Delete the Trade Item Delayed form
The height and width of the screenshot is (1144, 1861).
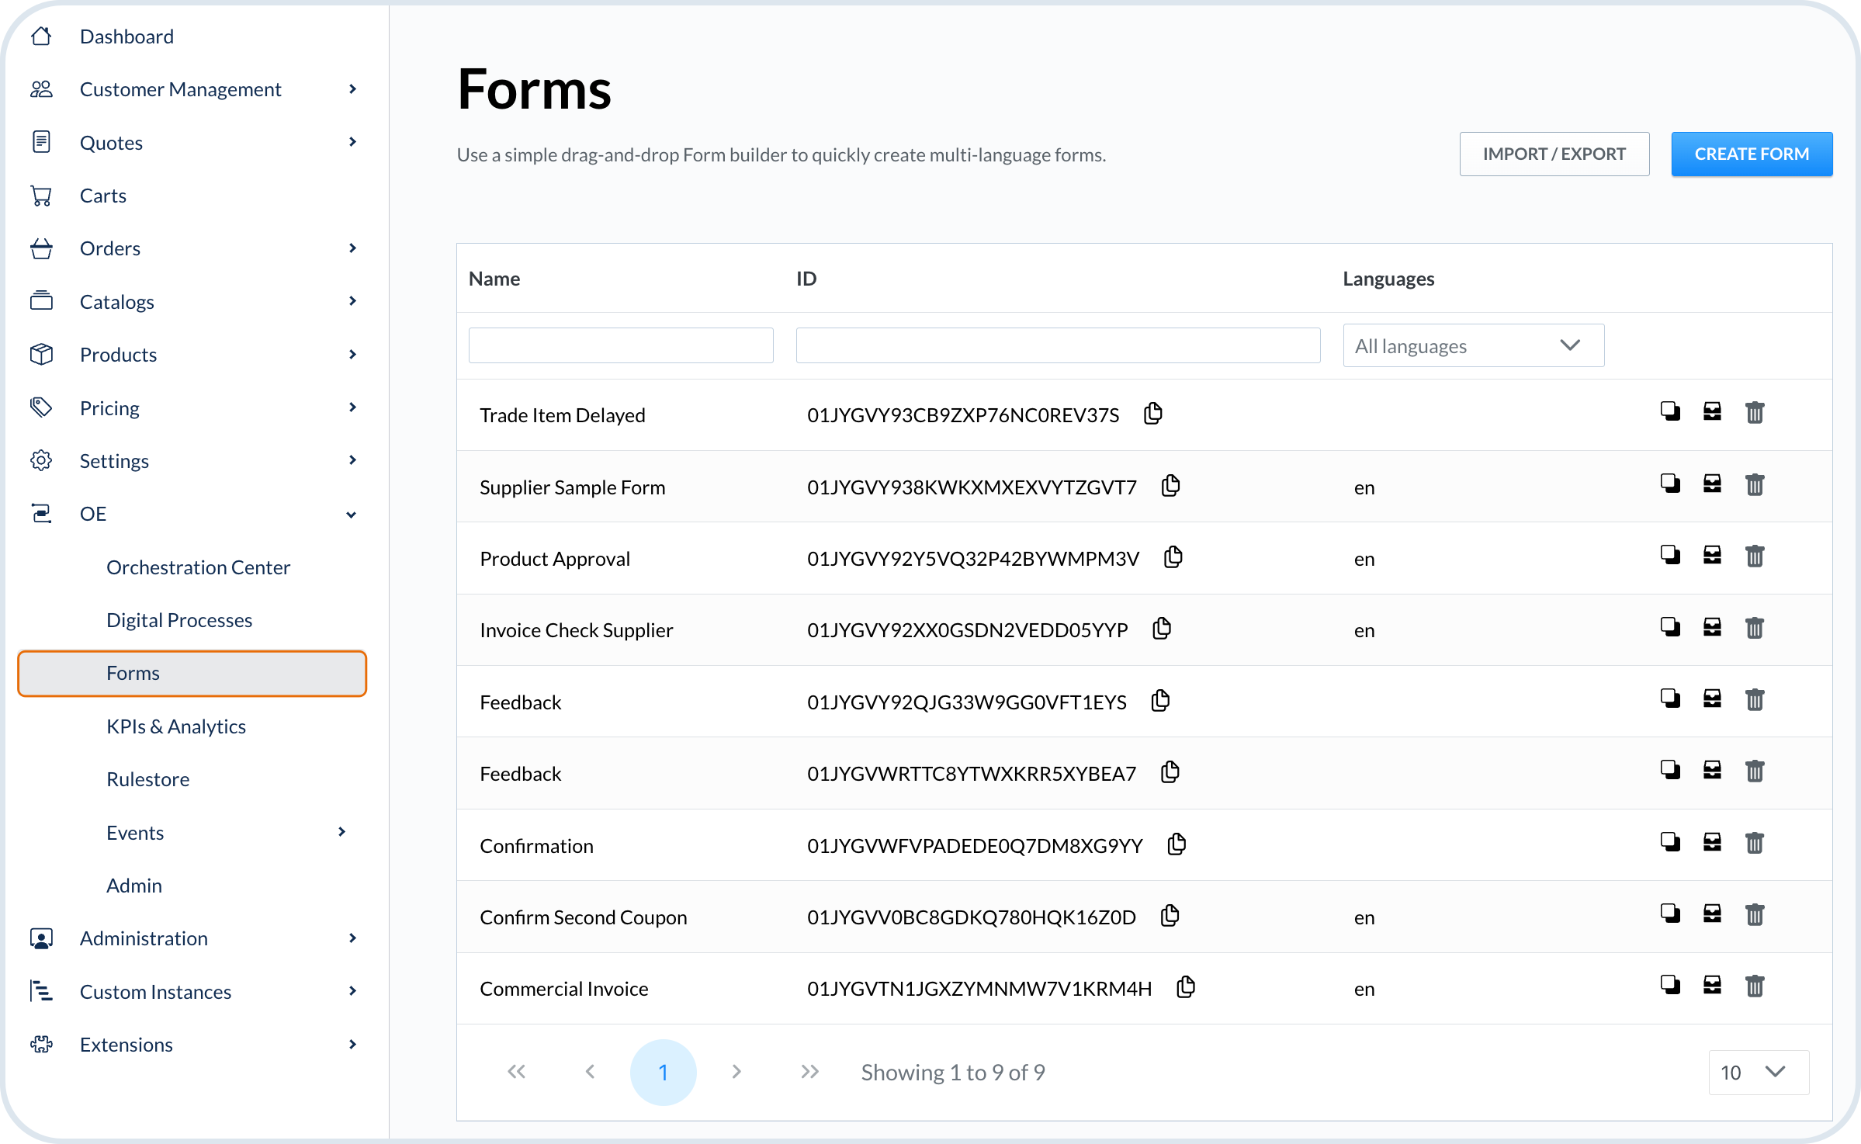pos(1754,413)
